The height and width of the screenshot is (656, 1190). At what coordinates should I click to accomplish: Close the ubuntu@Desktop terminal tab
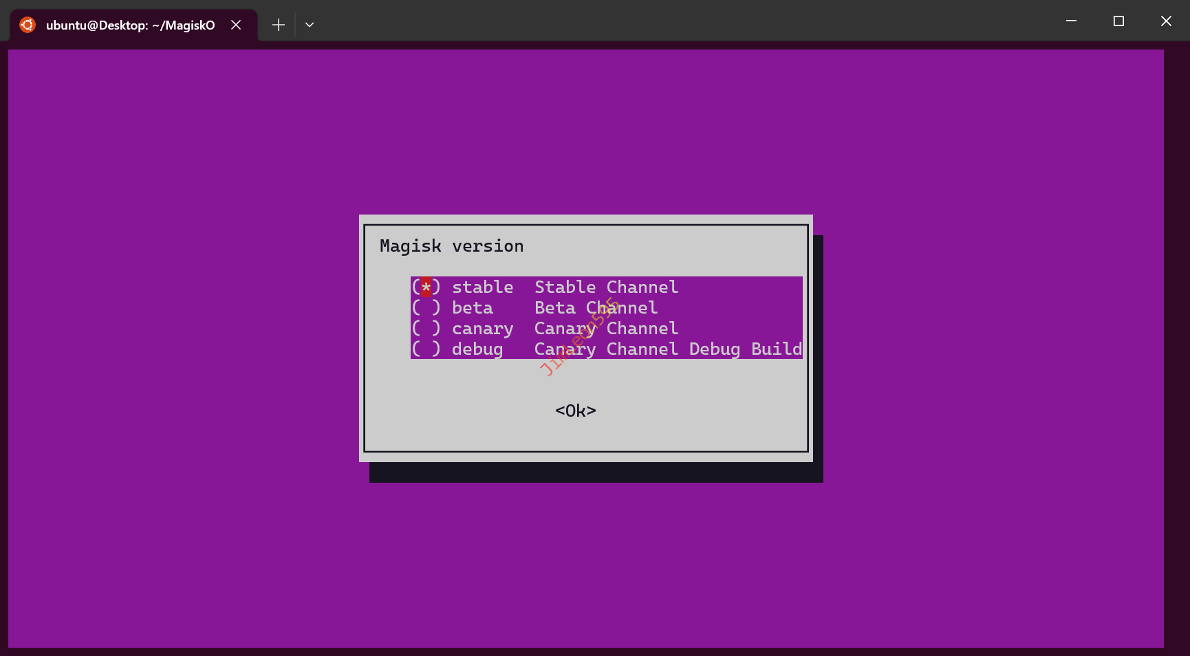pos(236,25)
